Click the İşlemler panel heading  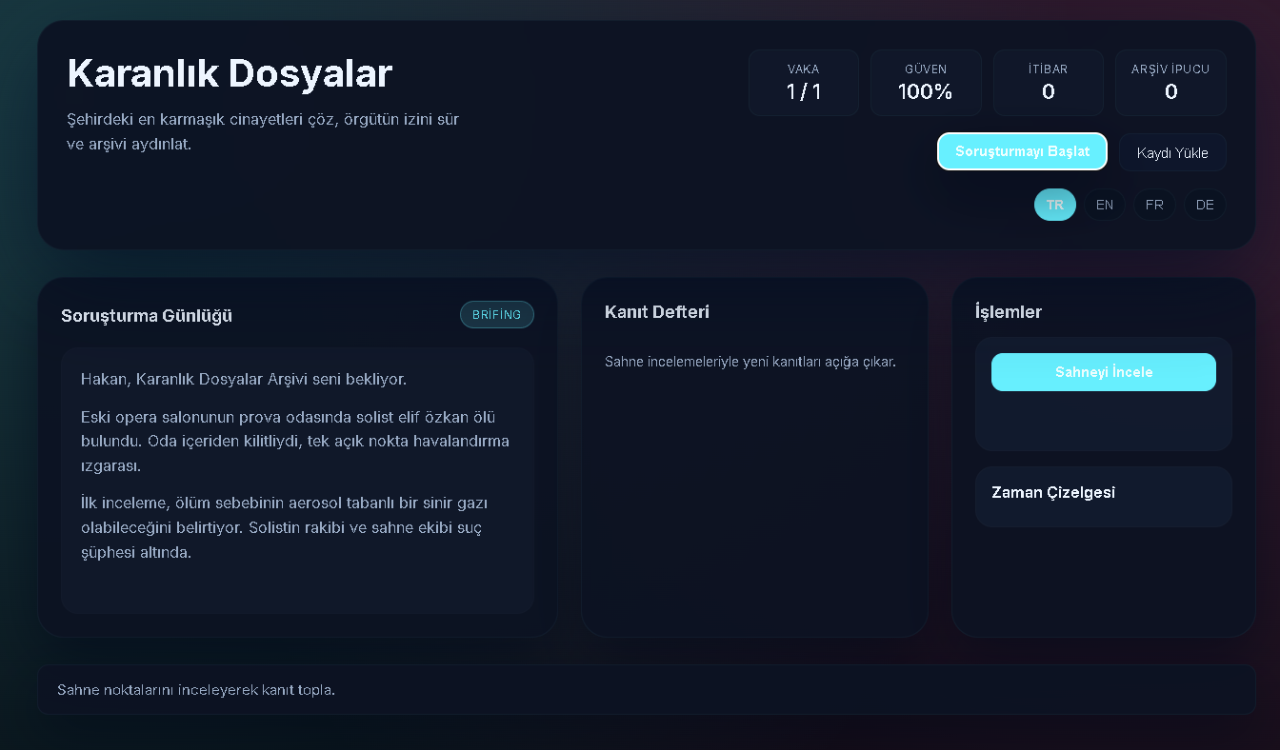1009,312
